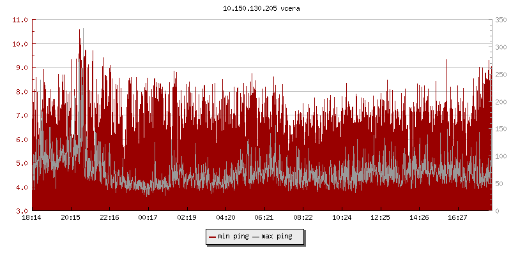Click the chart title 10.150.130.205 vcera

point(256,9)
